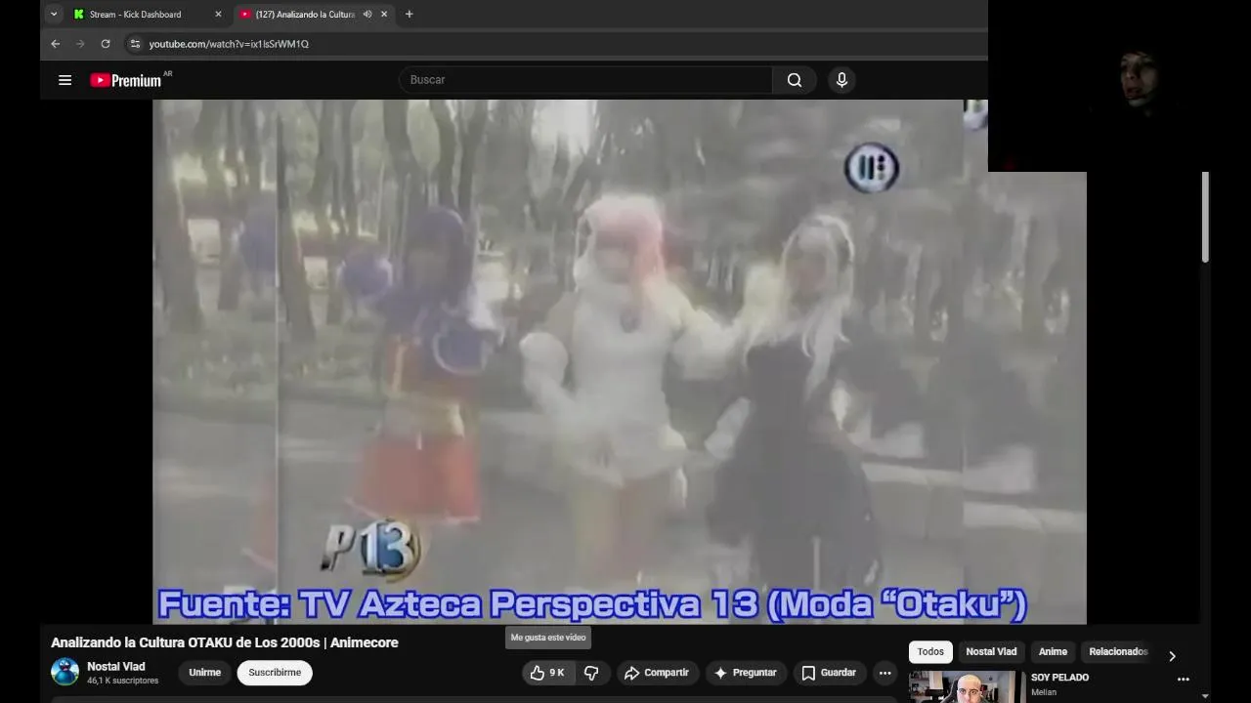The width and height of the screenshot is (1251, 703).
Task: Click the Buscar search field
Action: (x=585, y=80)
